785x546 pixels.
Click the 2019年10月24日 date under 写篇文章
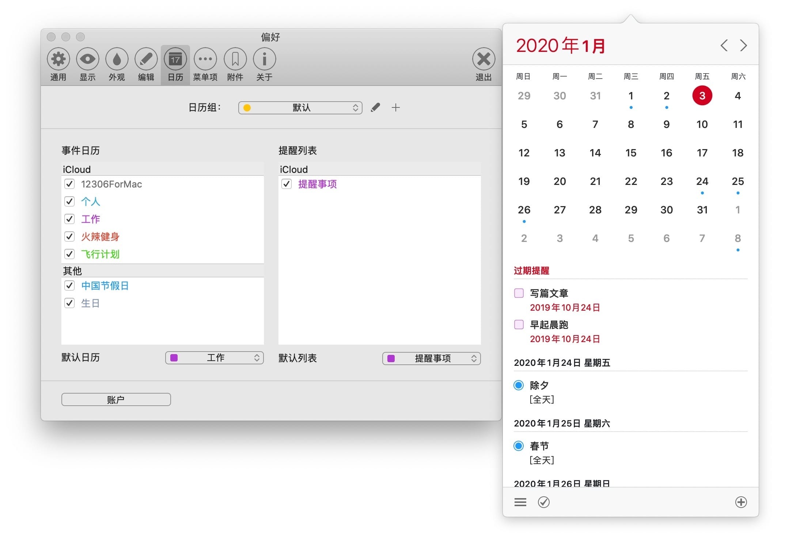[565, 308]
